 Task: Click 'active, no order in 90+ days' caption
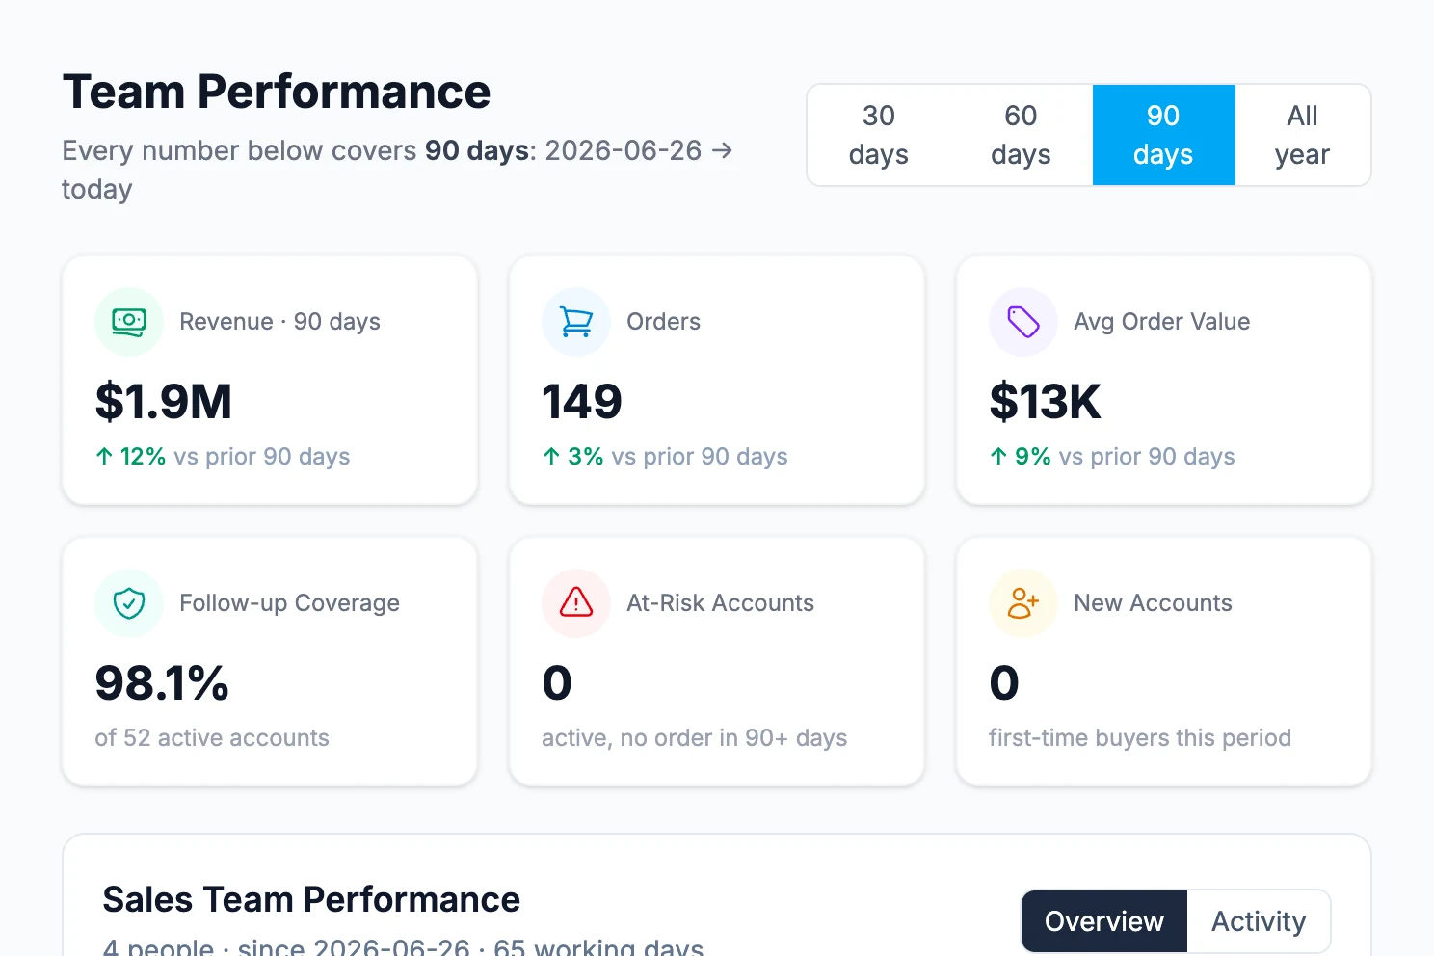pyautogui.click(x=695, y=738)
